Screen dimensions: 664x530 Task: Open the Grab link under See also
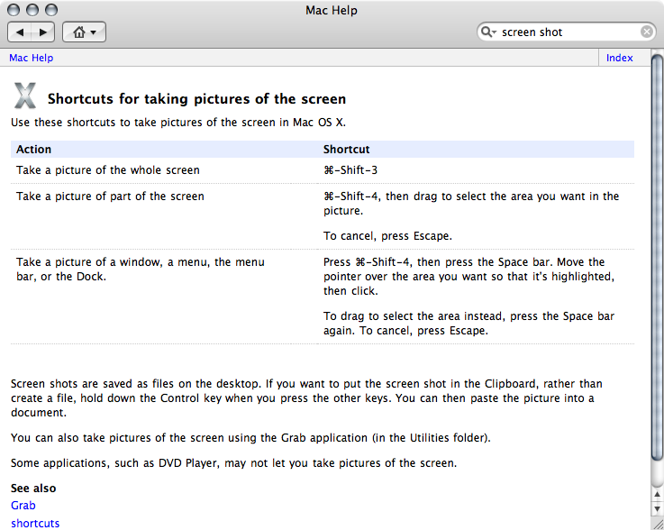tap(23, 506)
